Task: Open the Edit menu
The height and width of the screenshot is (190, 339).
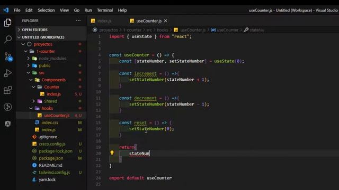Action: (x=29, y=10)
